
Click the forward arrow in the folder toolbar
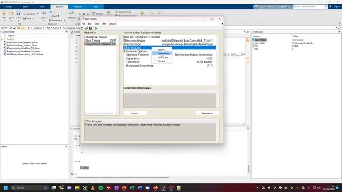6,28
